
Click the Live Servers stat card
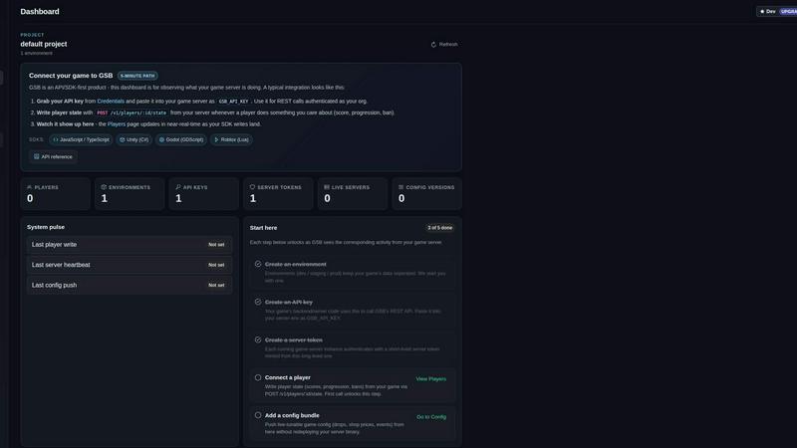[353, 193]
